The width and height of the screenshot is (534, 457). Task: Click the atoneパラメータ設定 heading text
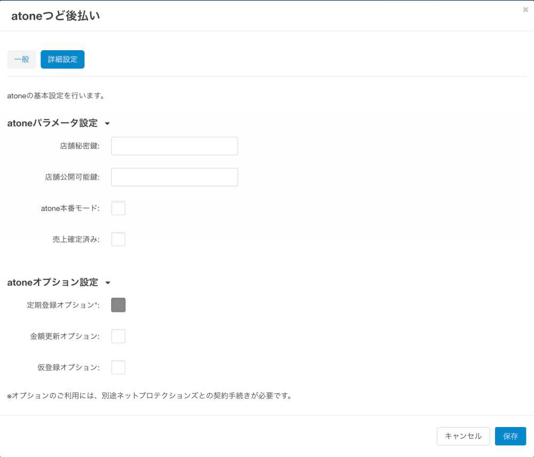click(52, 123)
